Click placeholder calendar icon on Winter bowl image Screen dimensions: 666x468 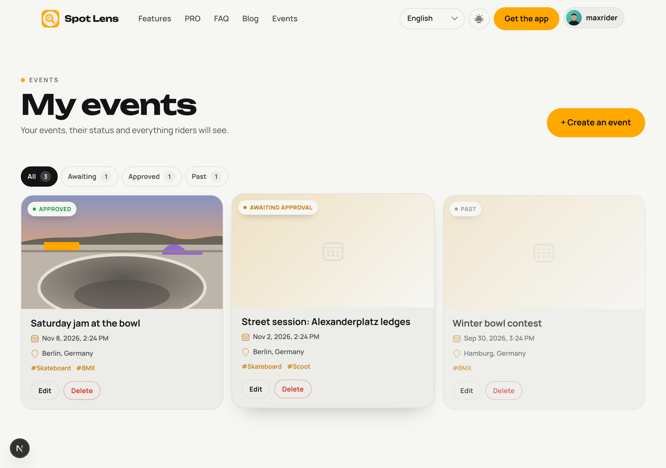pos(544,252)
